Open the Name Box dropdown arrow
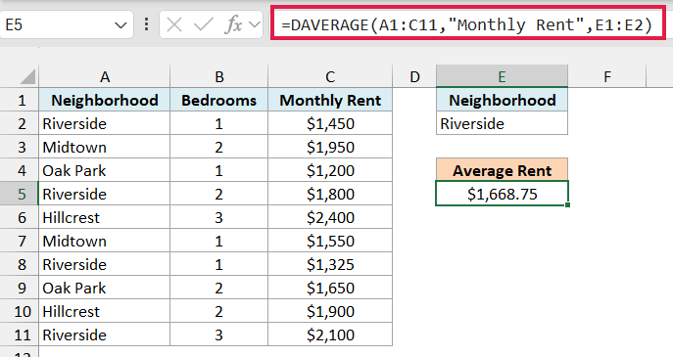673x357 pixels. (120, 25)
